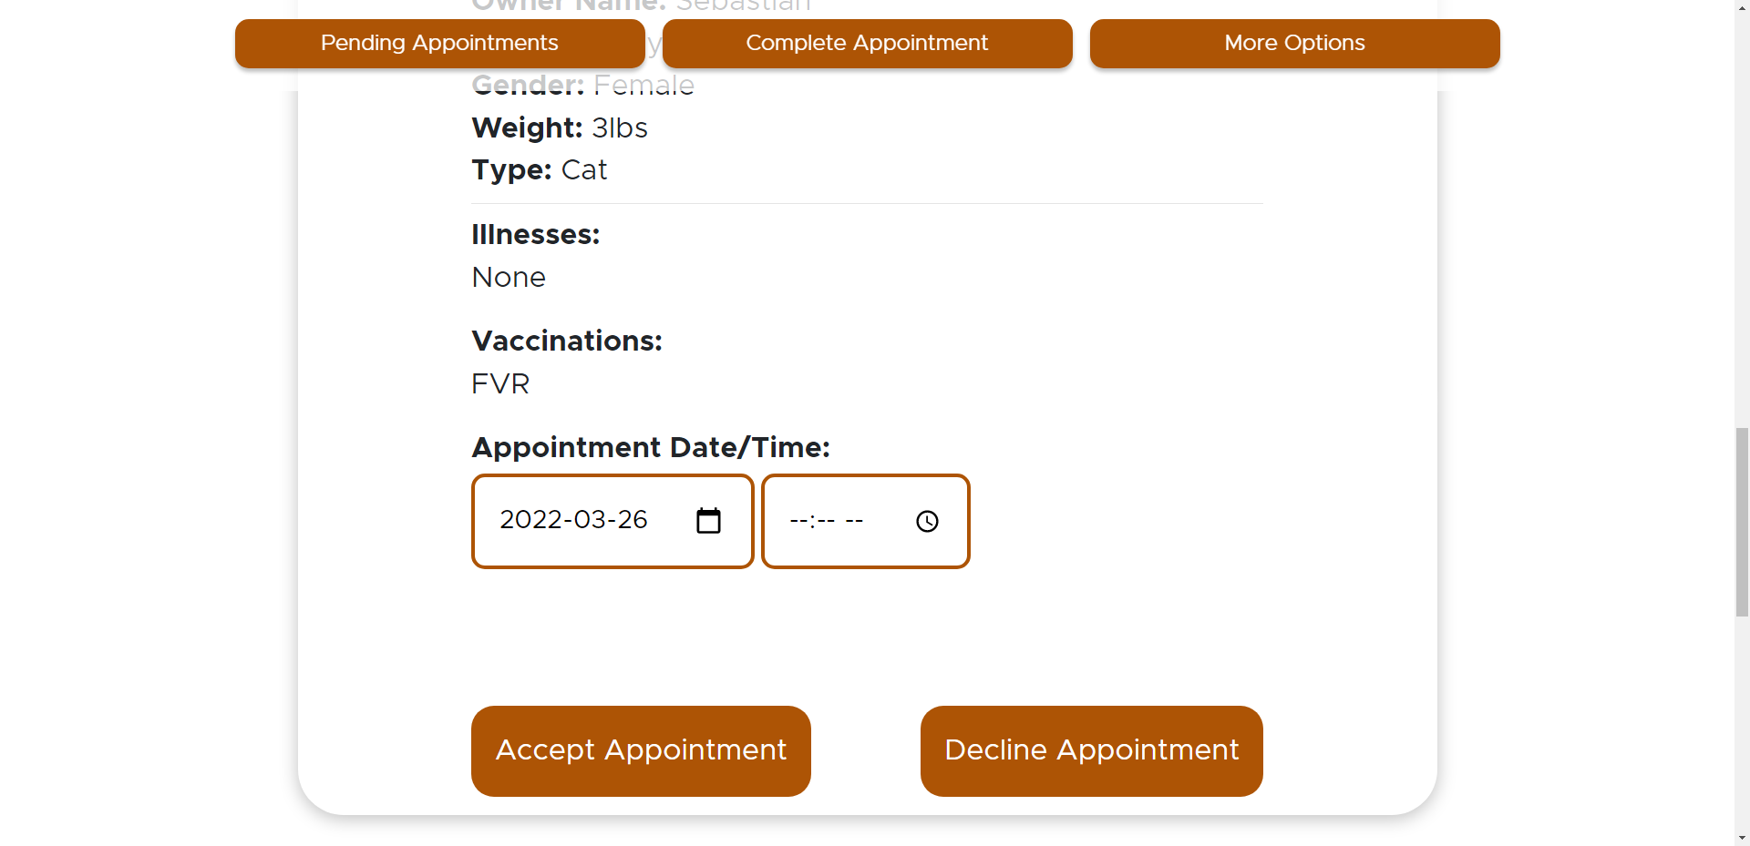Open More Options
1750x846 pixels.
tap(1294, 44)
